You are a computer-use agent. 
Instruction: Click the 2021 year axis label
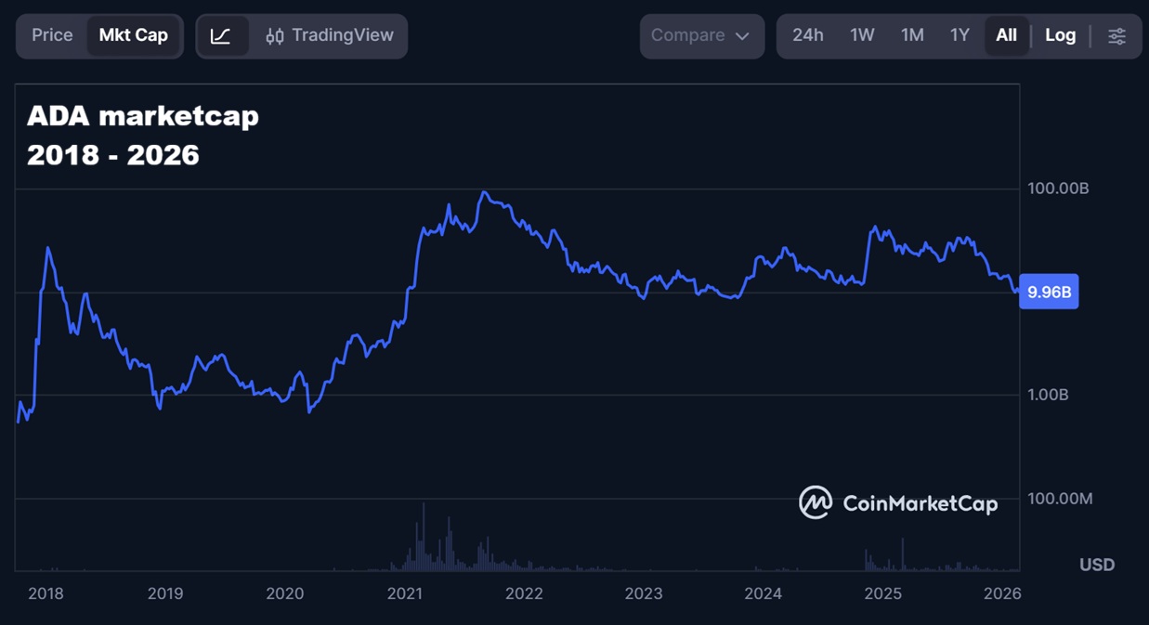pyautogui.click(x=405, y=593)
